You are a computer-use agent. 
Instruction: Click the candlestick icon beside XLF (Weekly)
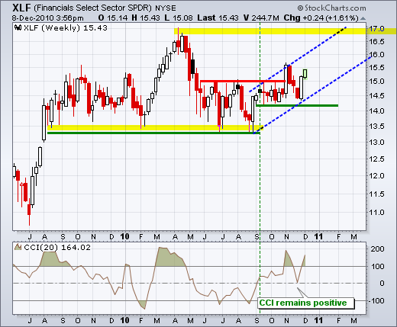click(18, 27)
